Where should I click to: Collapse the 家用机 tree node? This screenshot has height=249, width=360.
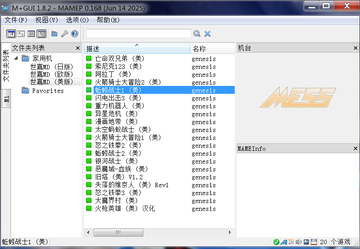click(16, 58)
